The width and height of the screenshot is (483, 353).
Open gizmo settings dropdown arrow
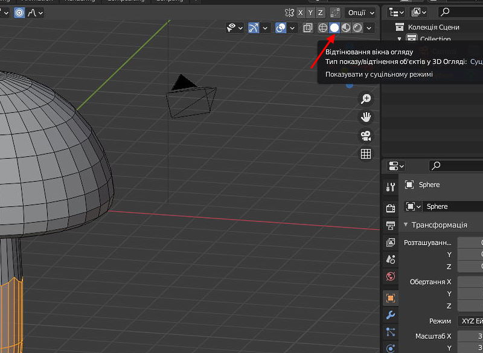(265, 28)
